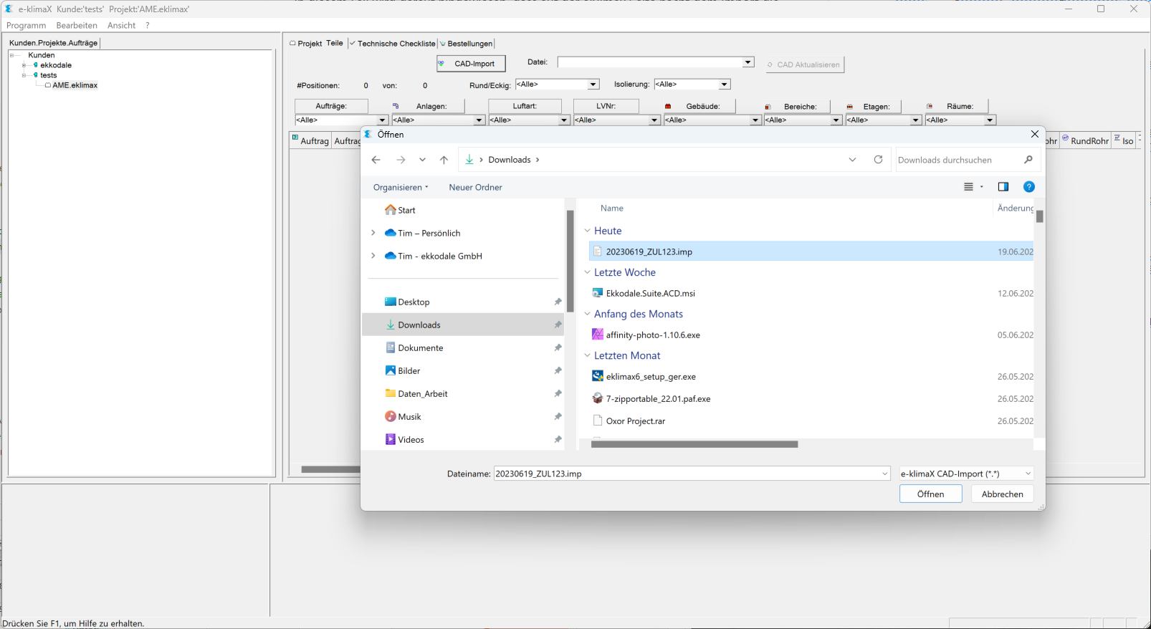Click the Luftart button
Screen dimensions: 1151x629
[x=525, y=106]
